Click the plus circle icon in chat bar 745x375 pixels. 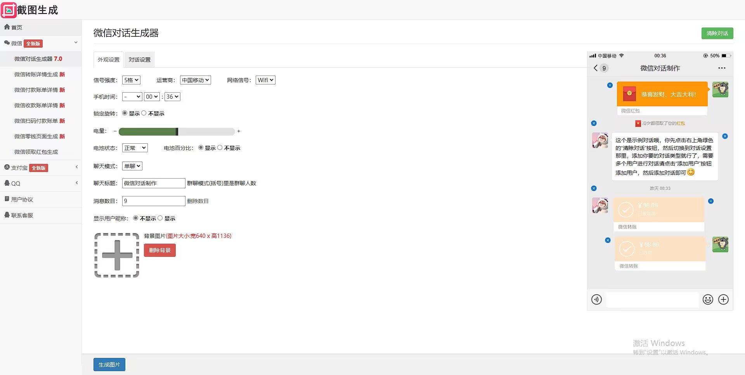click(723, 299)
